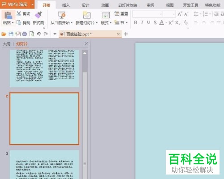Viewport: 224px width, 179px height.
Task: Toggle text shadow S button
Action: pos(155,22)
